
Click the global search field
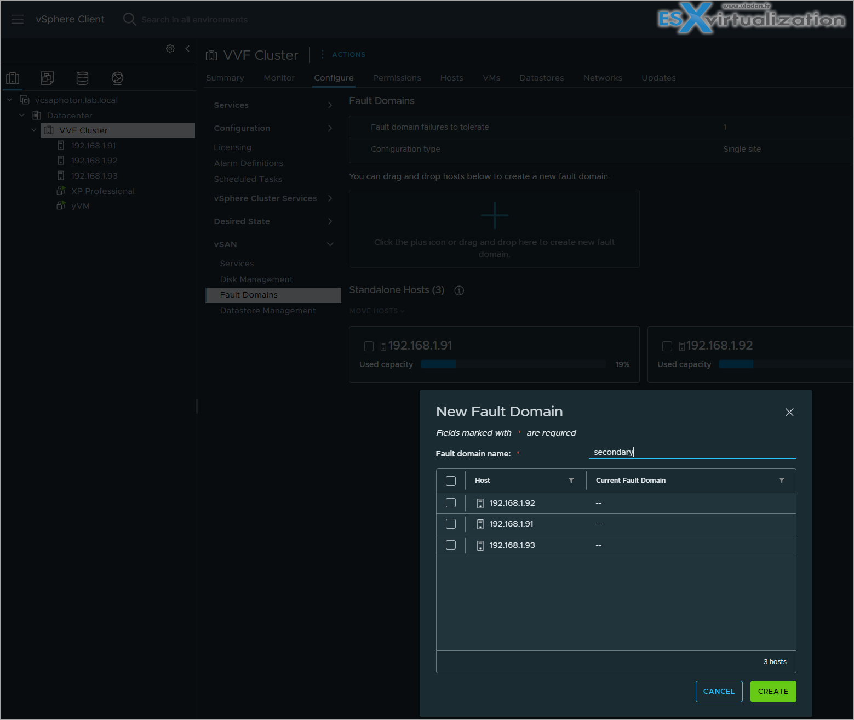(x=194, y=20)
